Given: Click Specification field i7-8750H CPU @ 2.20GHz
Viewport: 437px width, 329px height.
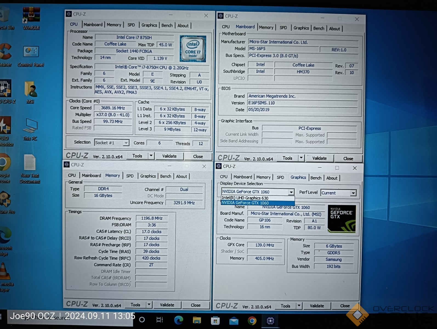Looking at the screenshot, I should [x=152, y=67].
